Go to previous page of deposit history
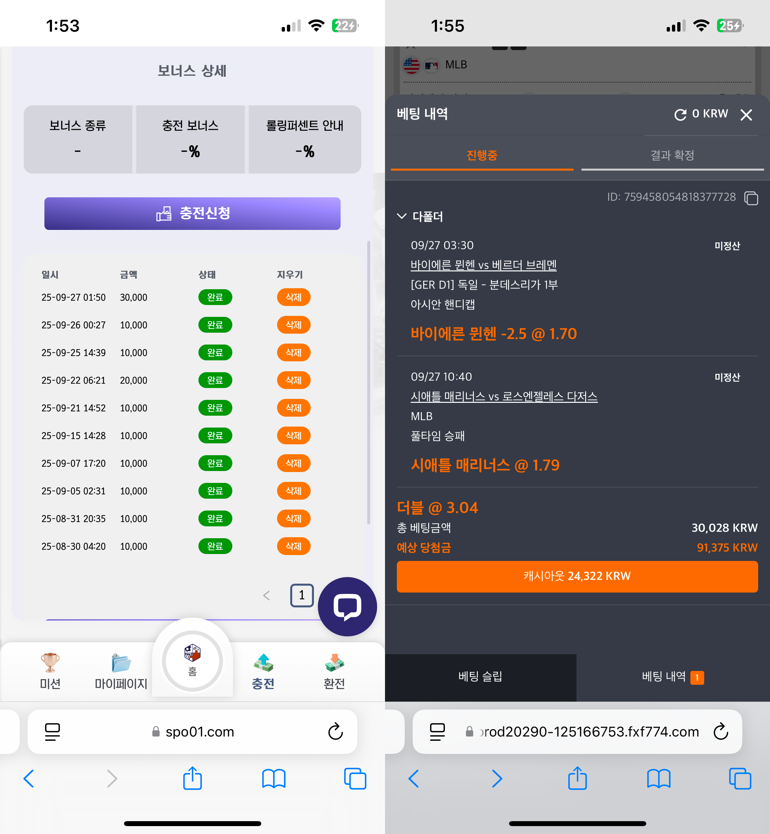 [x=267, y=596]
